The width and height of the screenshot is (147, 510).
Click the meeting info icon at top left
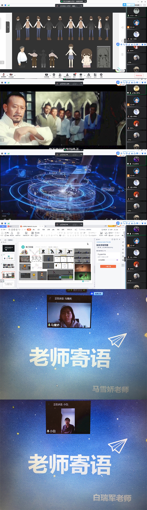tap(2, 5)
